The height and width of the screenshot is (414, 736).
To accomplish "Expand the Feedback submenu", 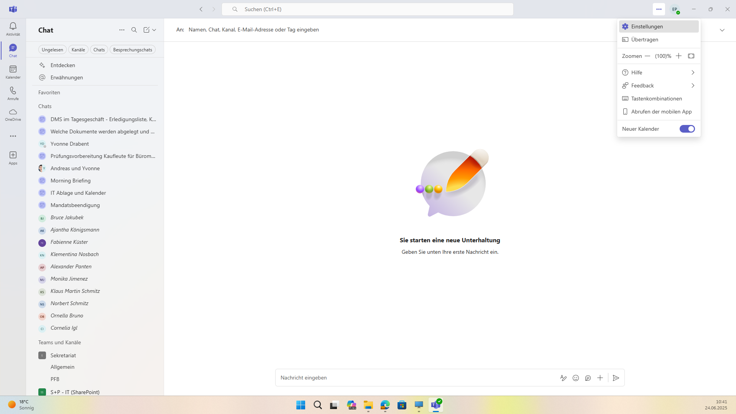I will coord(693,85).
